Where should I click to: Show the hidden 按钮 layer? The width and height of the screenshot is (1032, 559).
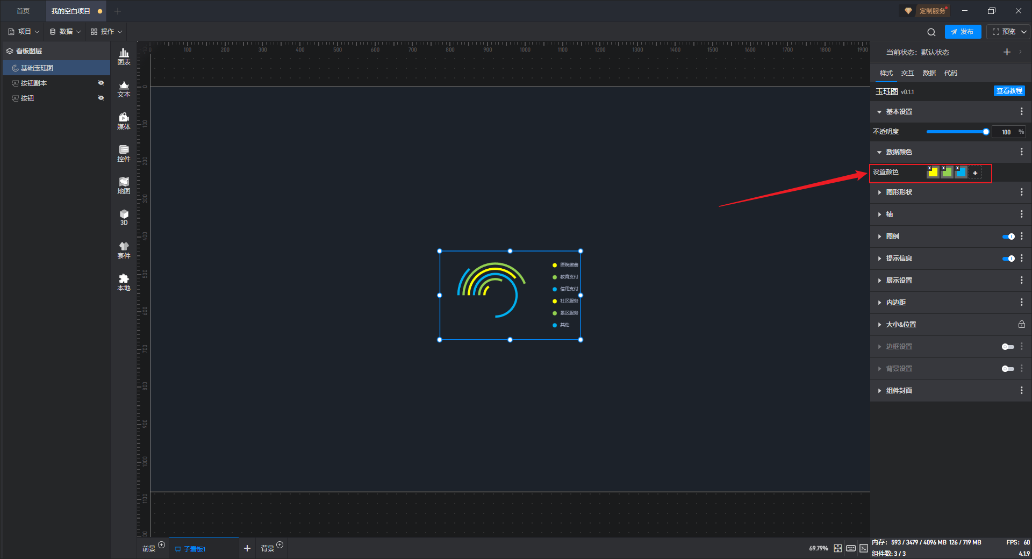[x=101, y=98]
